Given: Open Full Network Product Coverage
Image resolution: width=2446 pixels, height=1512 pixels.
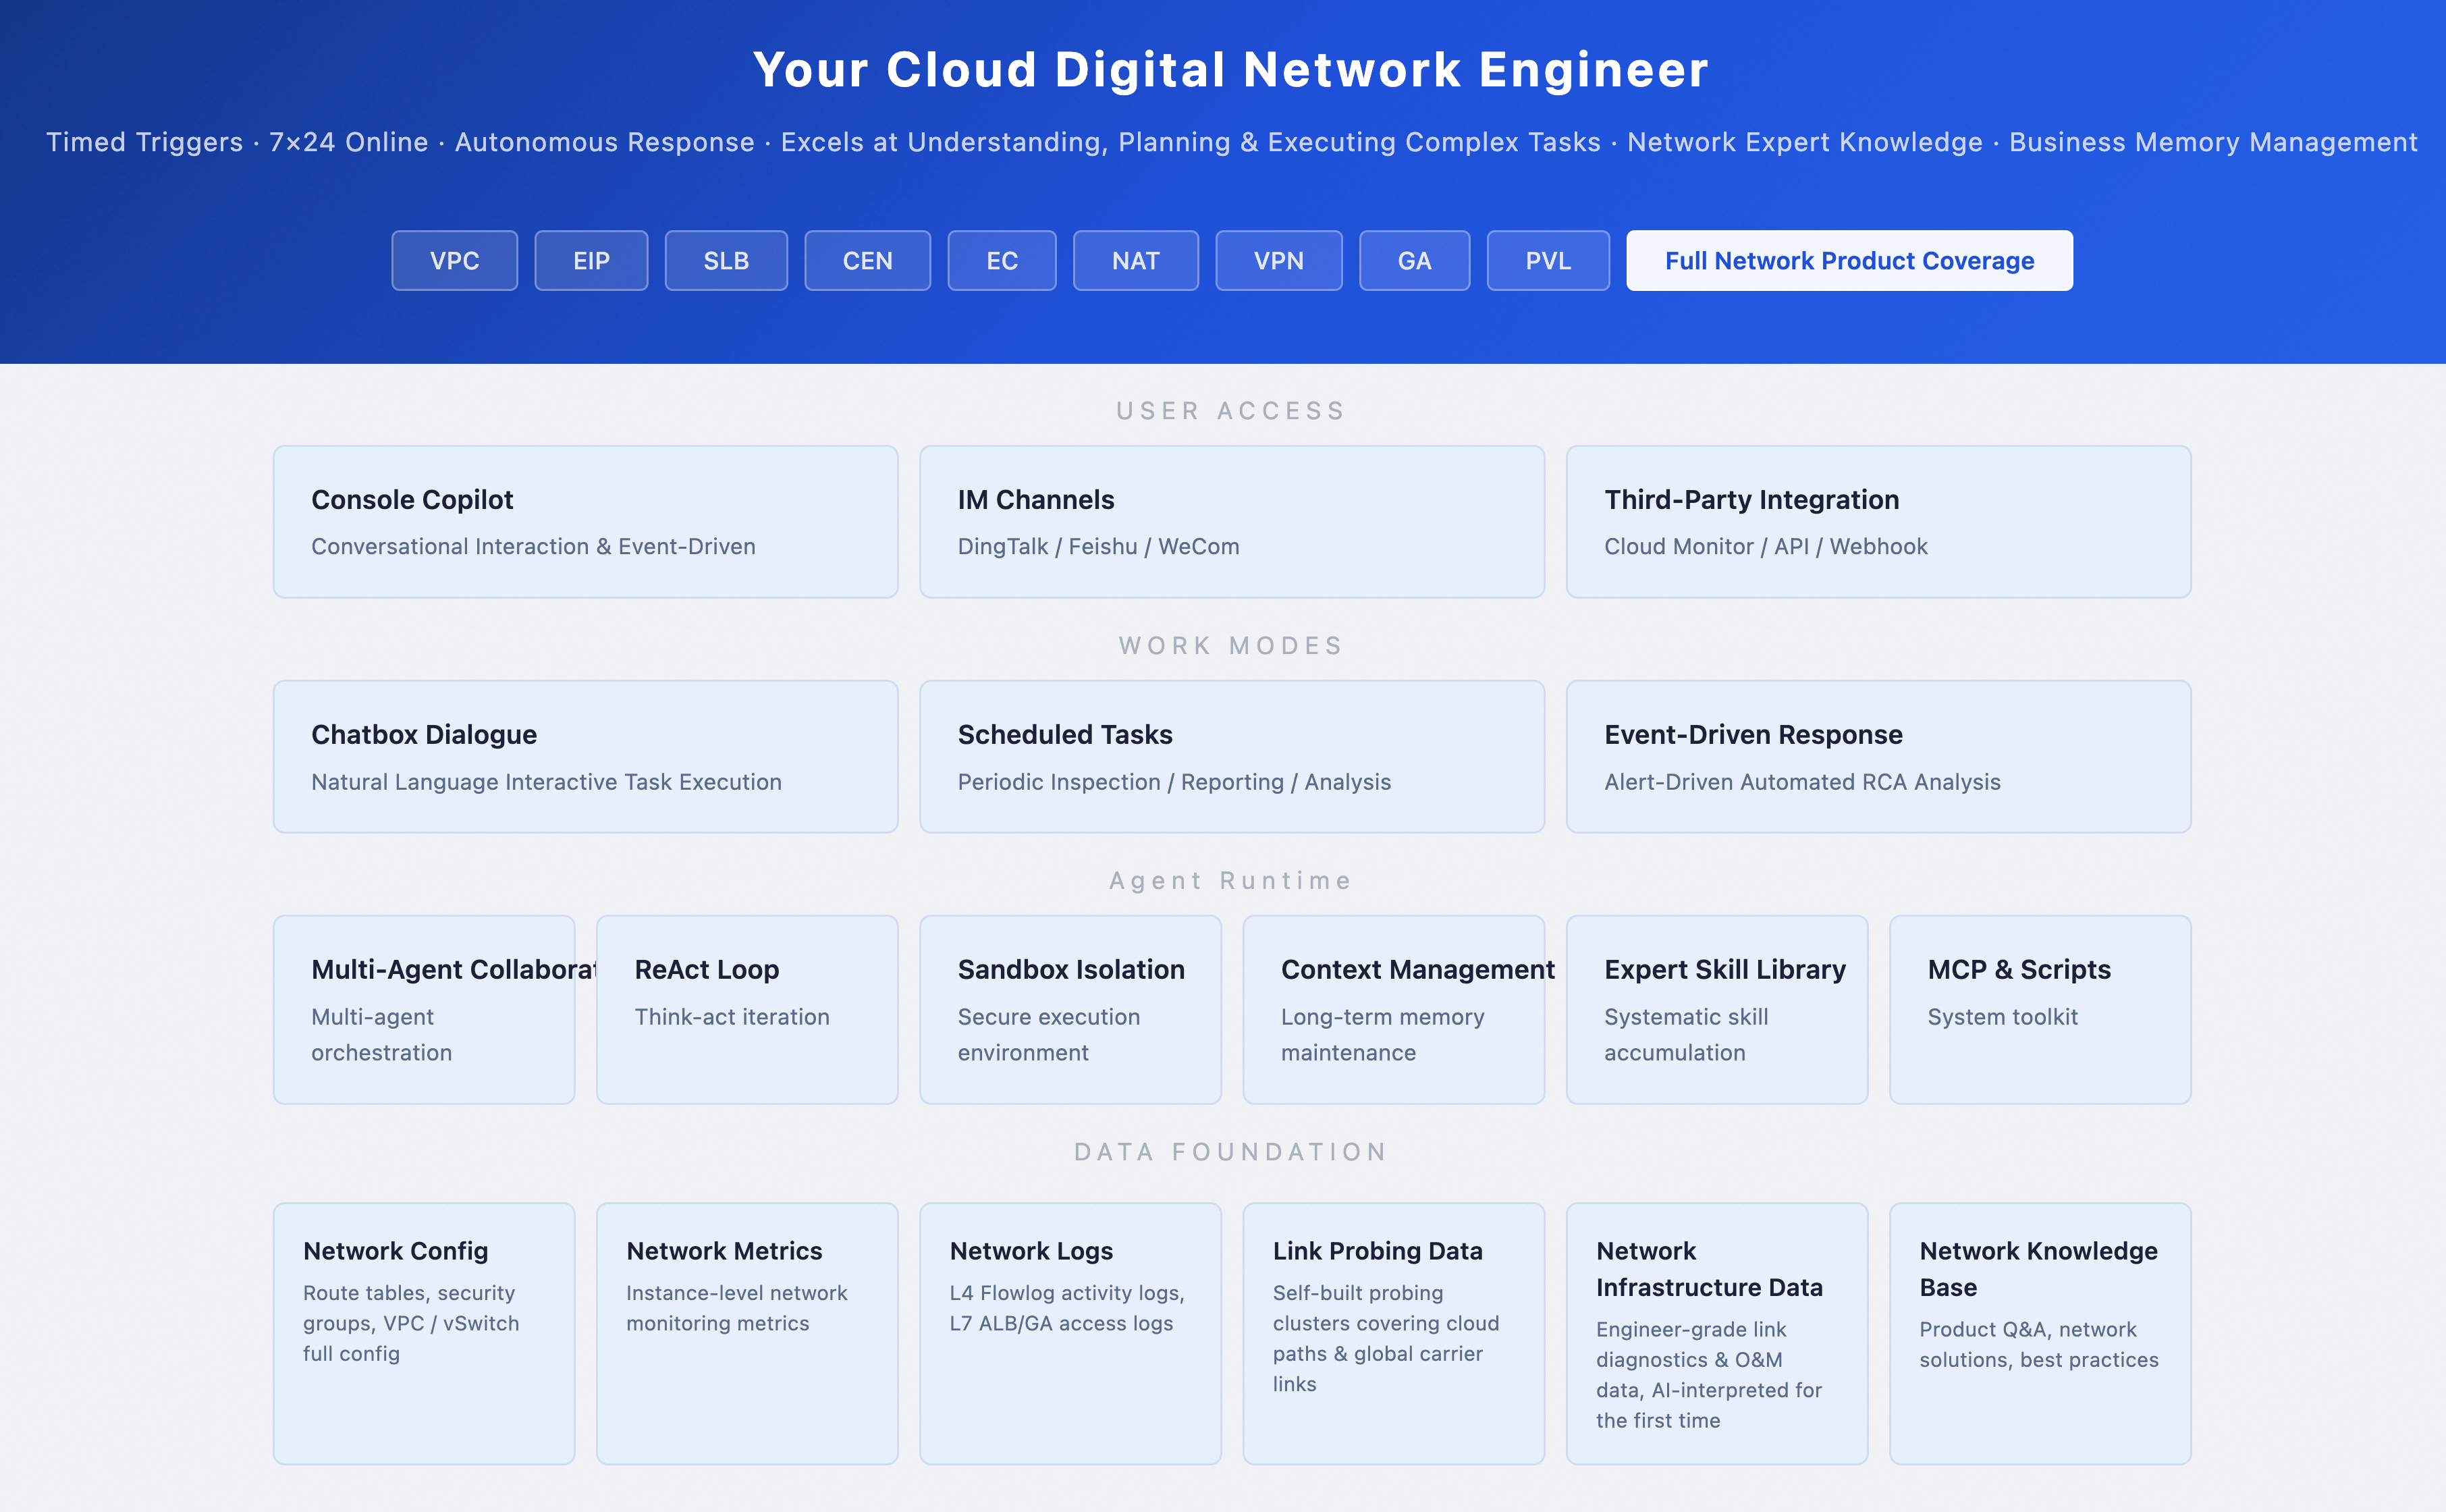Looking at the screenshot, I should point(1849,261).
